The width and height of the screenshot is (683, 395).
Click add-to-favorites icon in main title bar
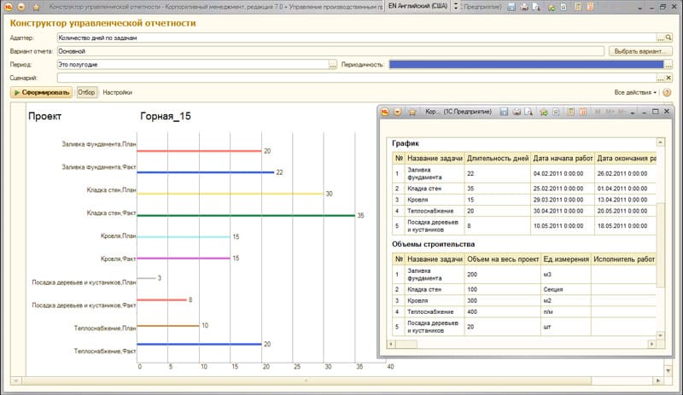(x=552, y=7)
